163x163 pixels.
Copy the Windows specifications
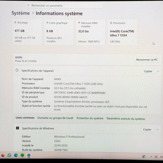pos(147,129)
